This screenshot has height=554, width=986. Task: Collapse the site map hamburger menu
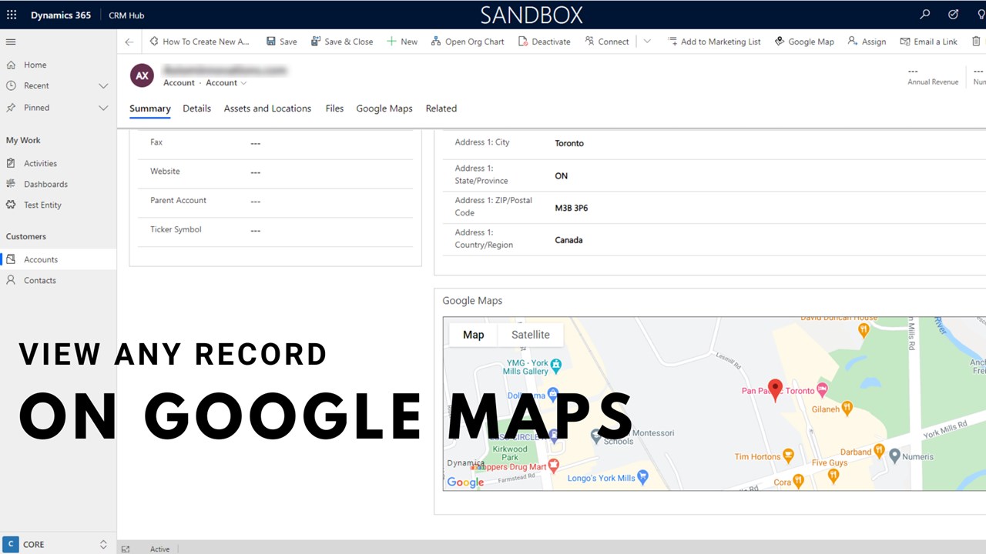click(x=11, y=42)
